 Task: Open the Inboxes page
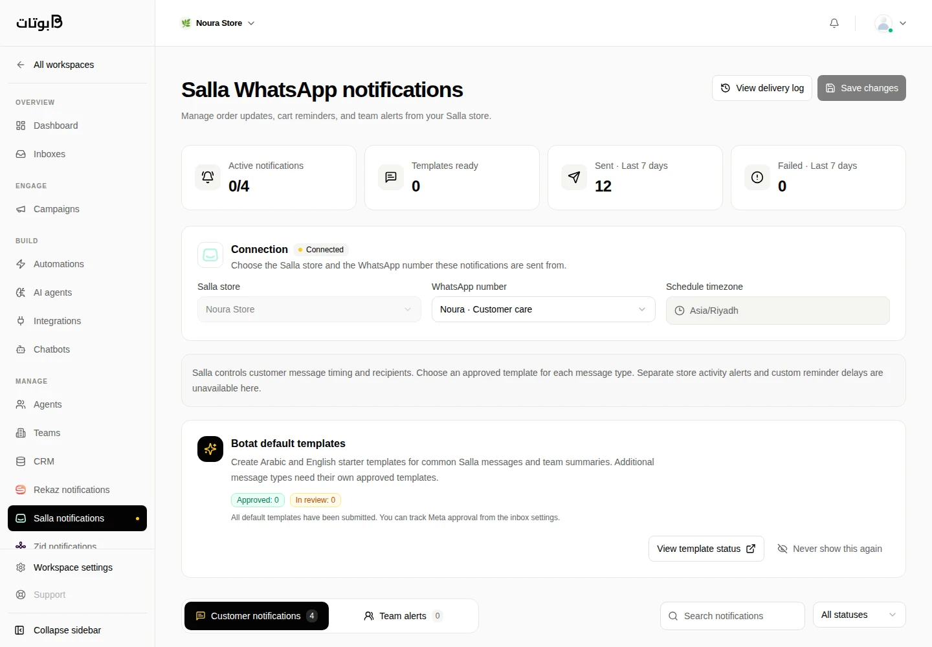tap(77, 154)
